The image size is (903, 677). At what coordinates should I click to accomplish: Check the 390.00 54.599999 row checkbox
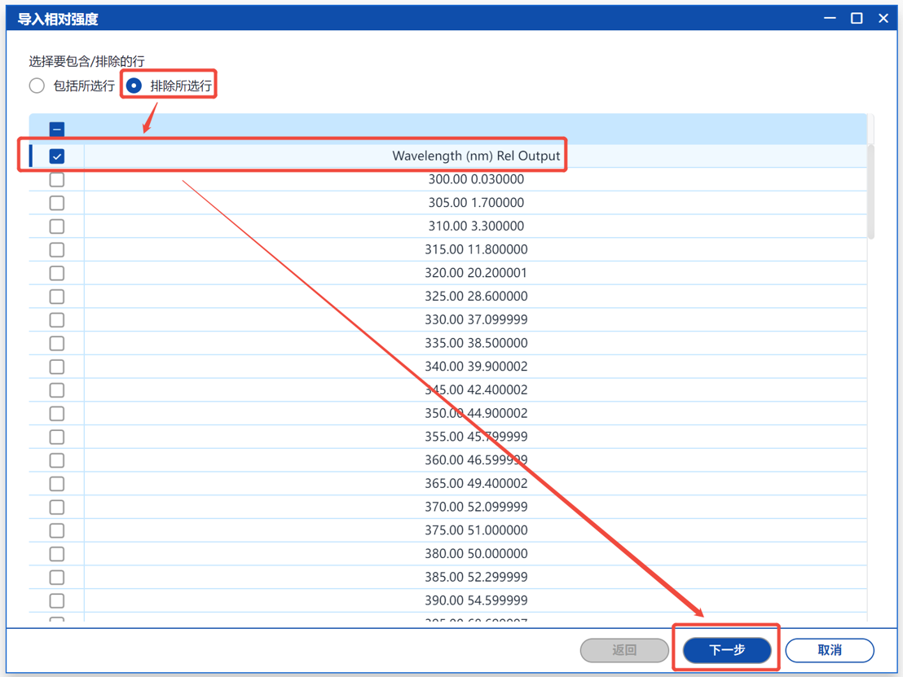click(57, 600)
